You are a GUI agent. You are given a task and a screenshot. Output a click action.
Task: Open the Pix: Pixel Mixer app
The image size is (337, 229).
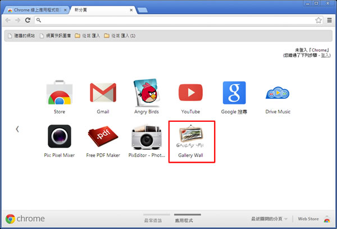point(60,136)
